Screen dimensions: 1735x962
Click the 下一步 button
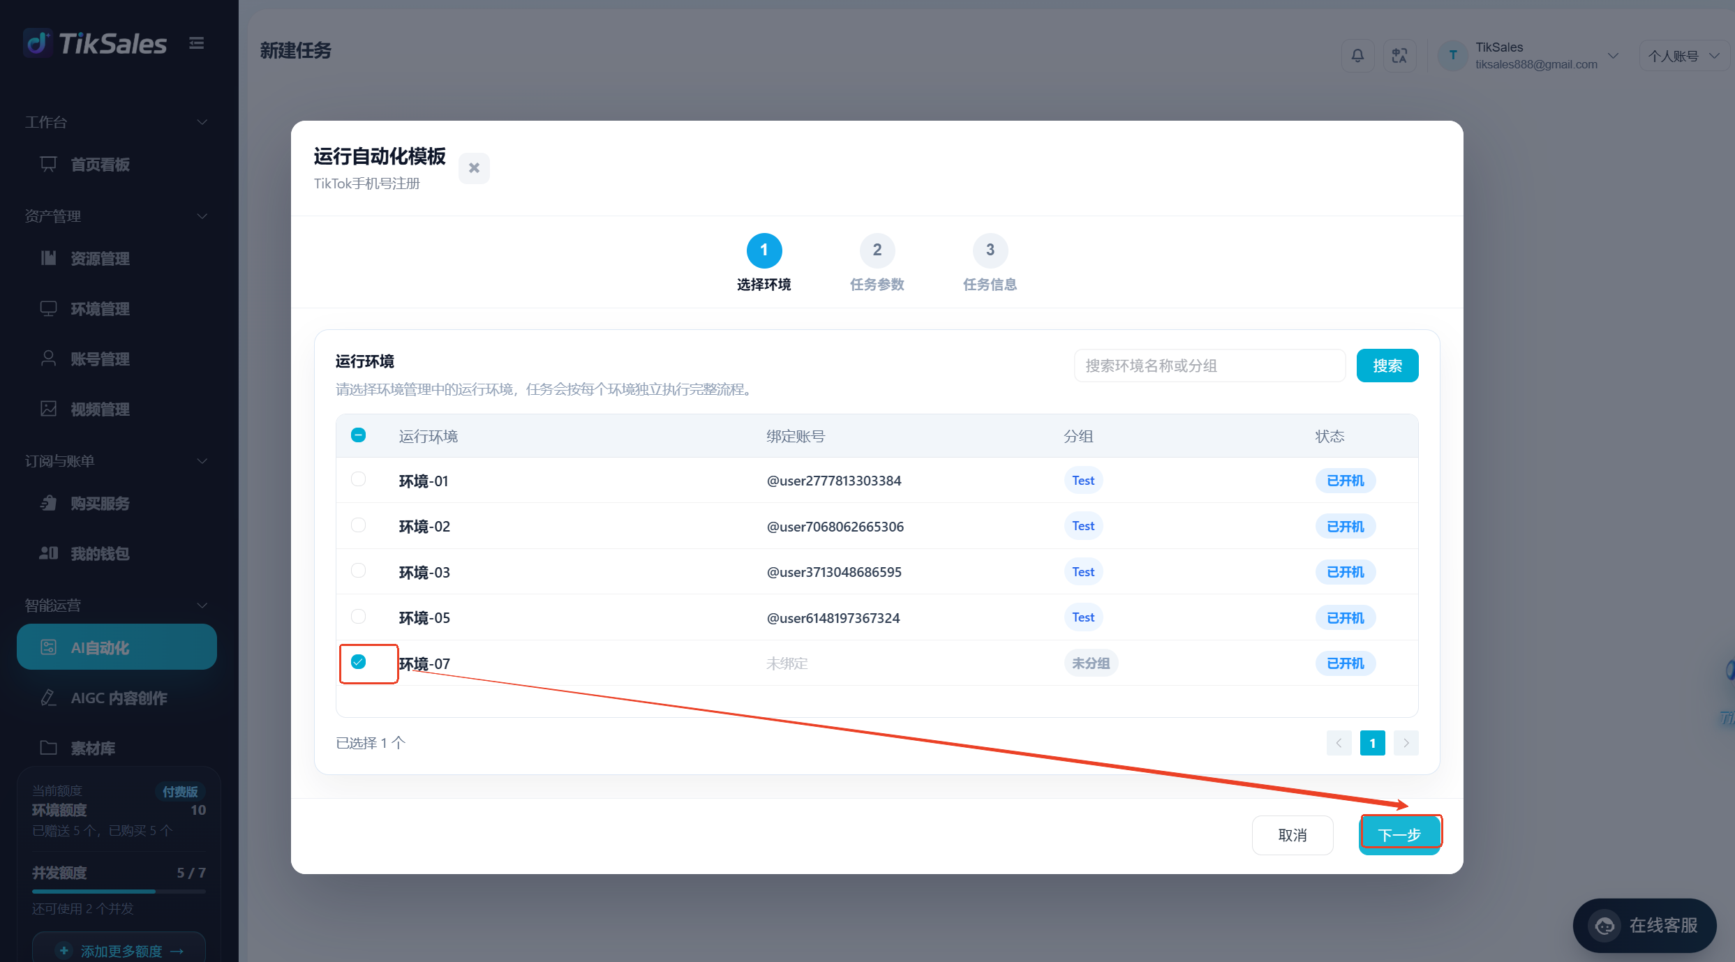[1400, 835]
